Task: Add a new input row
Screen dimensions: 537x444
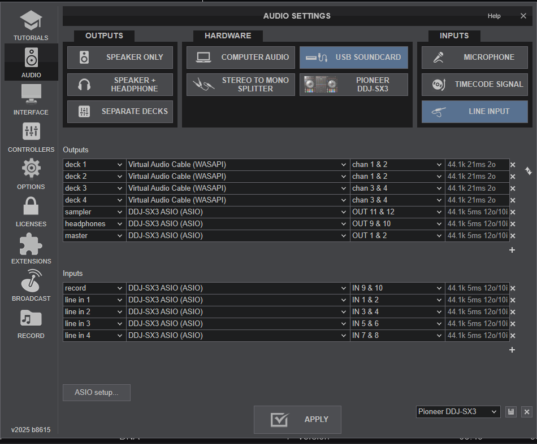Action: (512, 350)
